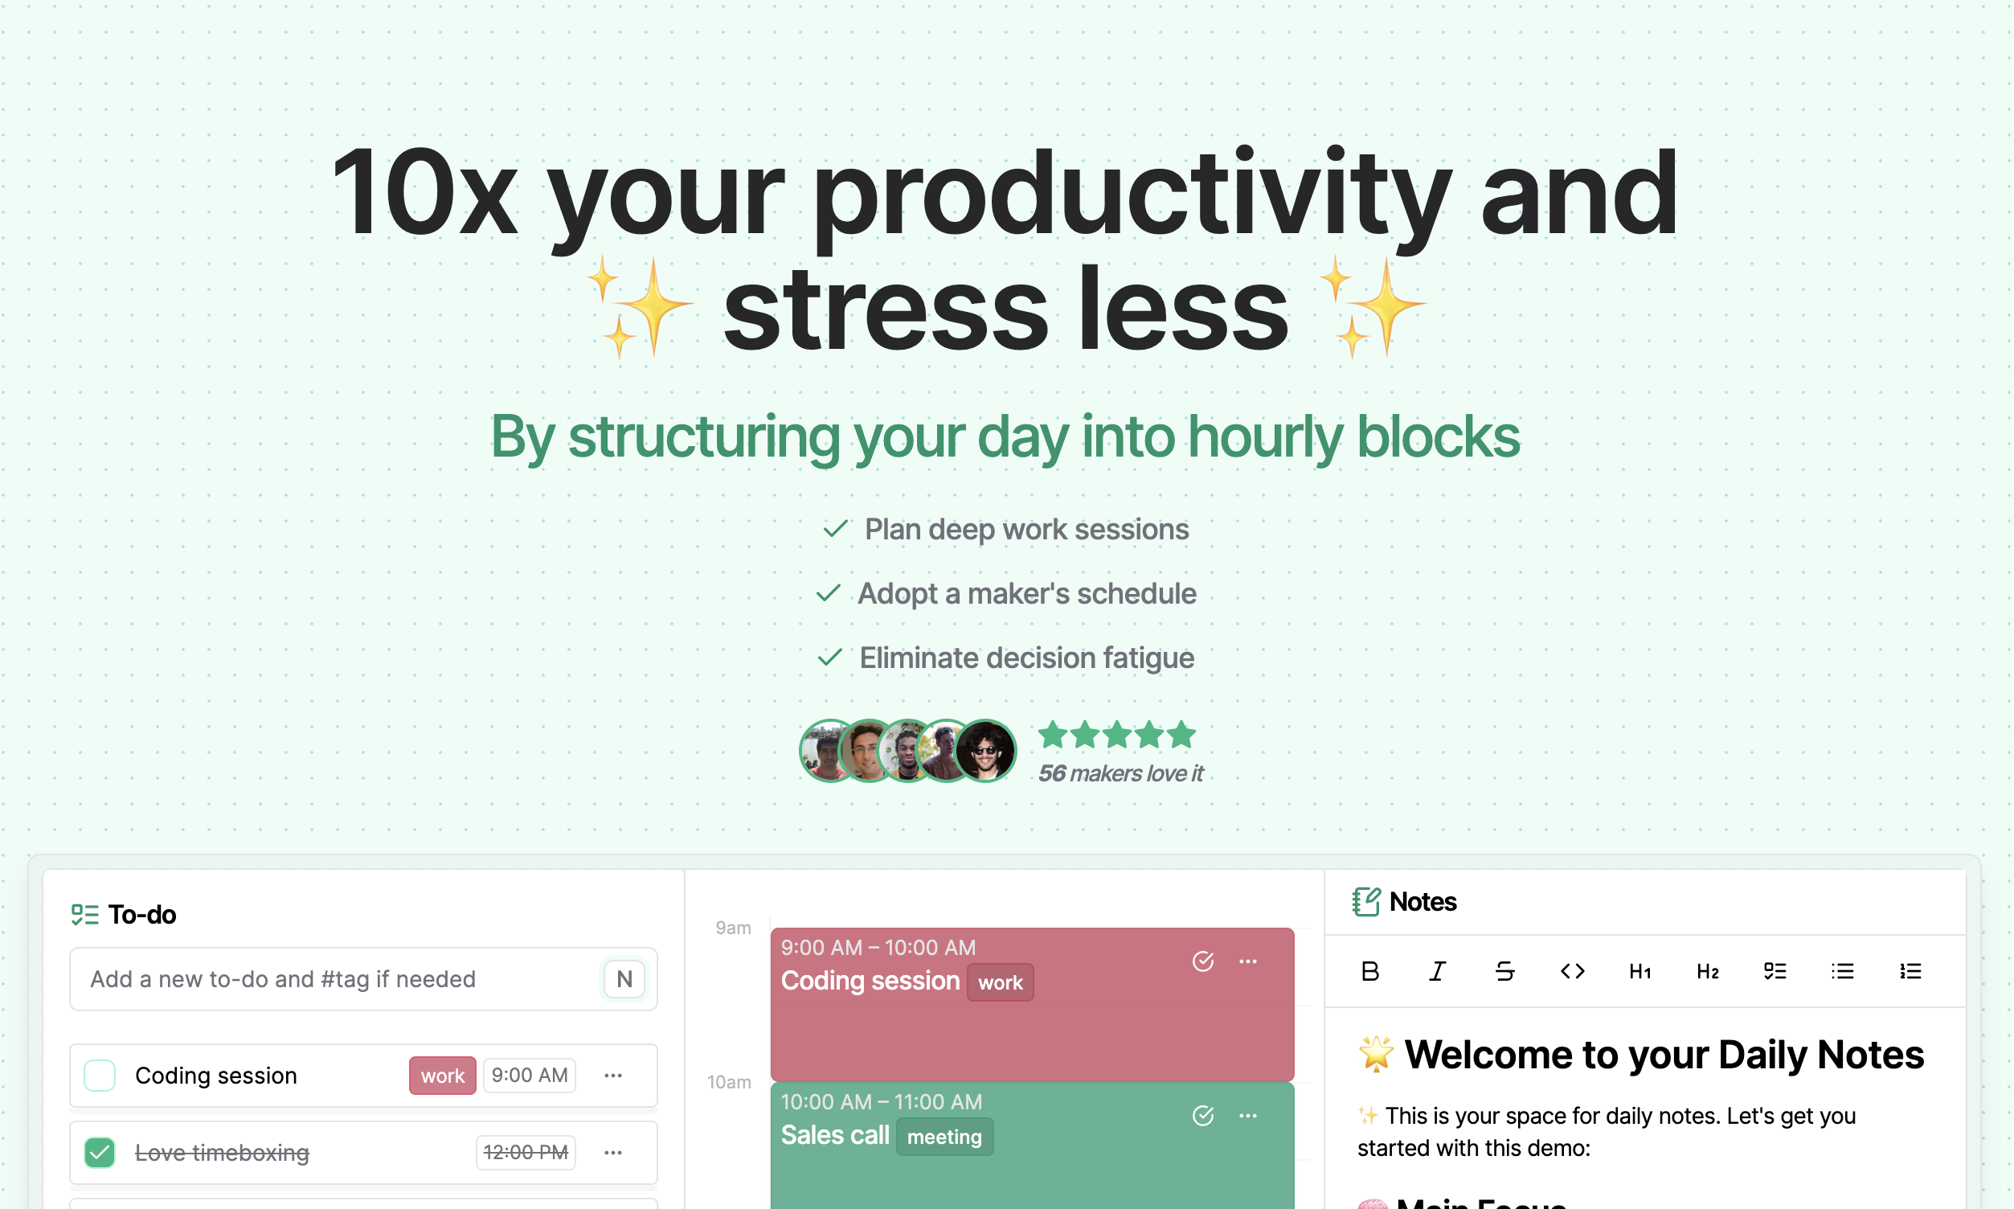Toggle the Love timeboxing completed checkbox
The height and width of the screenshot is (1209, 2014).
[102, 1151]
